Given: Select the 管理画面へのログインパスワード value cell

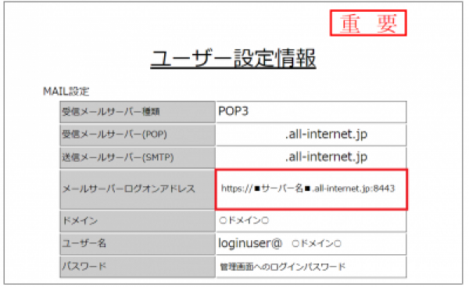Looking at the screenshot, I should 311,267.
